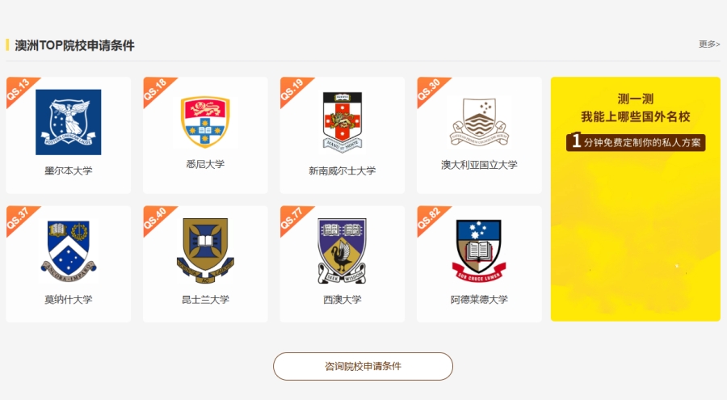Open the University of Melbourne crest logo
Image resolution: width=727 pixels, height=400 pixels.
point(68,122)
